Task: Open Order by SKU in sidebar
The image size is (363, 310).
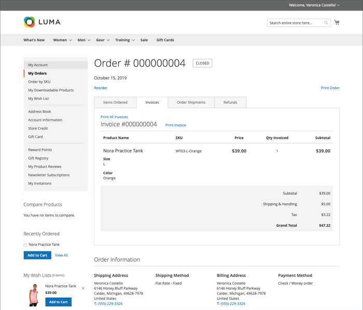Action: click(39, 82)
